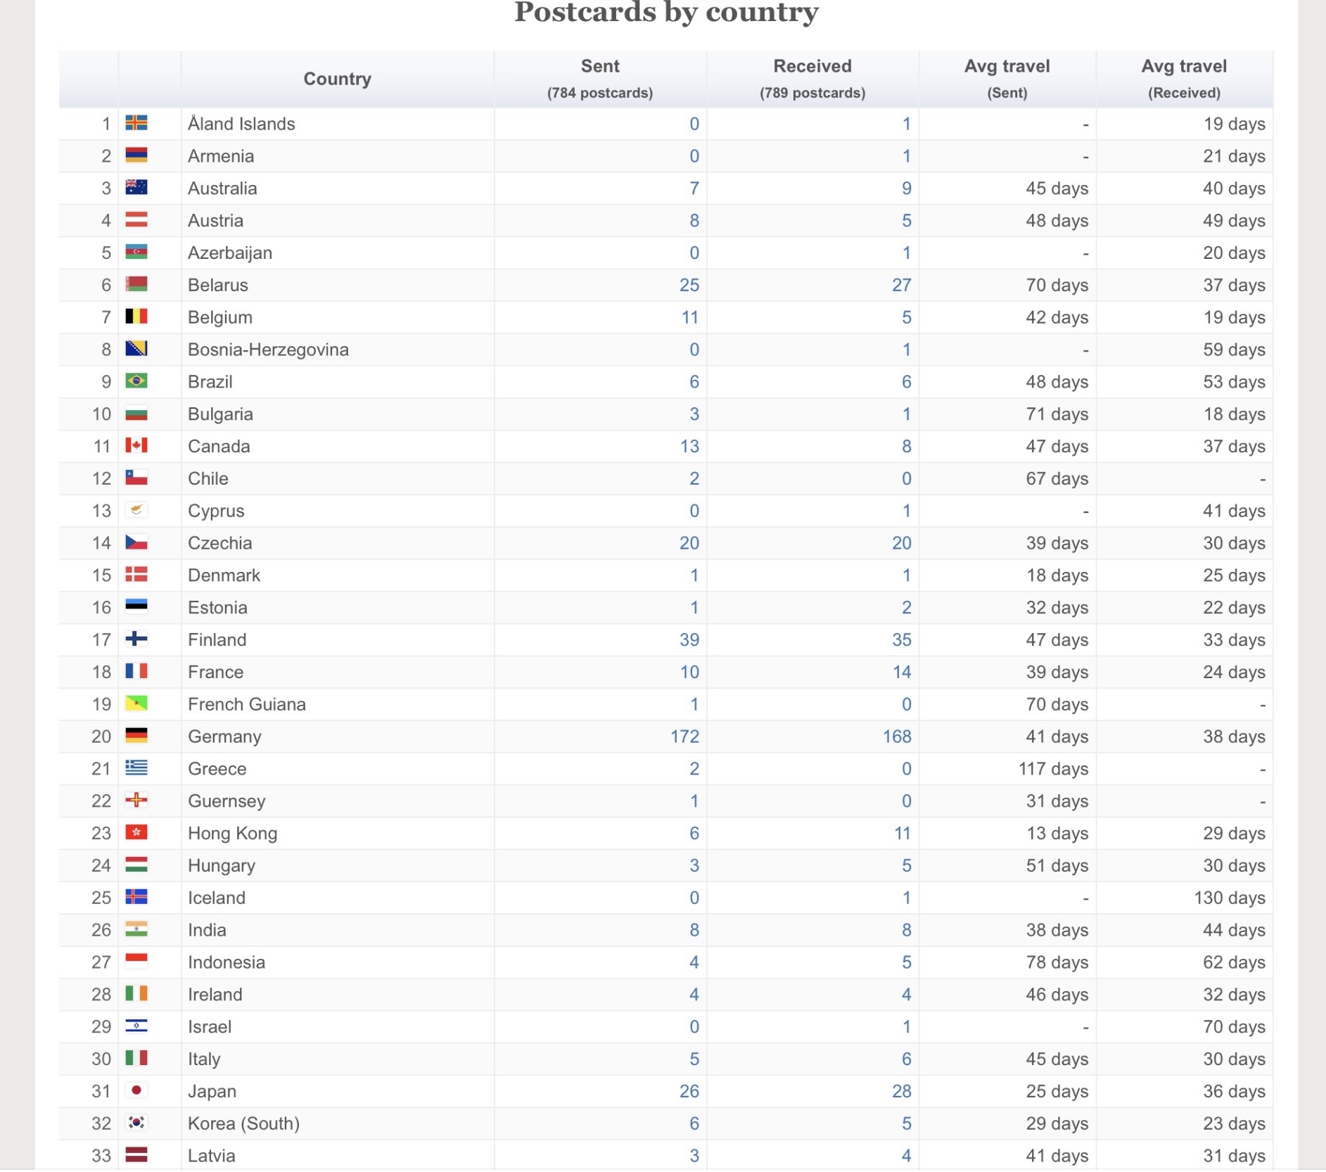Click the Hong Kong flag icon

tap(136, 832)
